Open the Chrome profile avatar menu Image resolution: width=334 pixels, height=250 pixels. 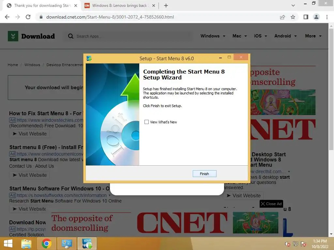[x=316, y=17]
